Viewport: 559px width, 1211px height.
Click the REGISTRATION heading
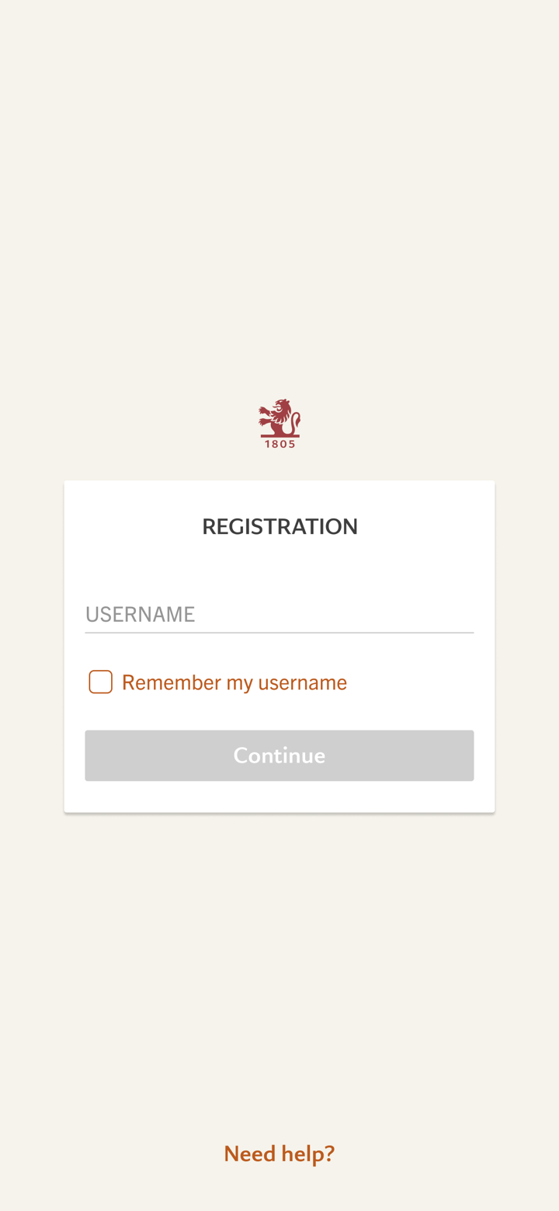(x=279, y=527)
